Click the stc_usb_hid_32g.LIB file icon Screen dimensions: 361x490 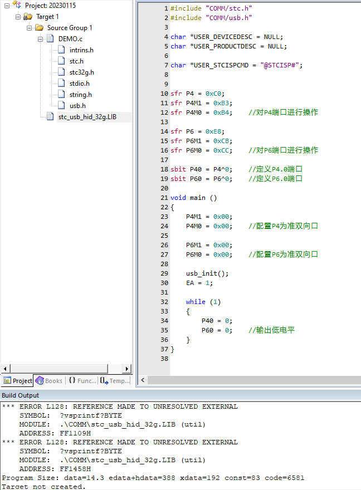coord(50,116)
